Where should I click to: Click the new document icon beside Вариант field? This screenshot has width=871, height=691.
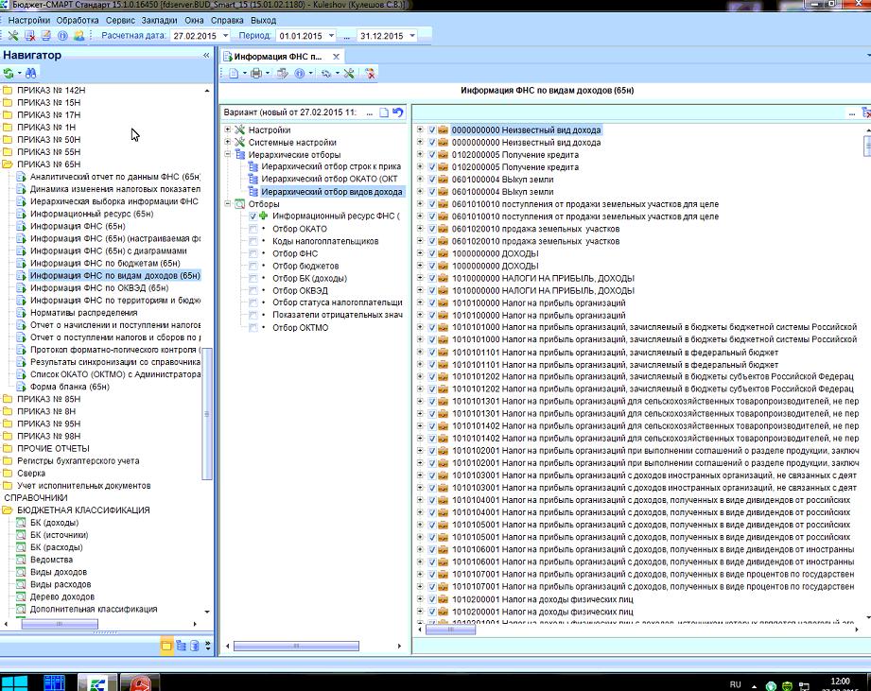384,112
